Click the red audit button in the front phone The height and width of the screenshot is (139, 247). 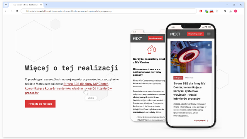tap(195, 34)
